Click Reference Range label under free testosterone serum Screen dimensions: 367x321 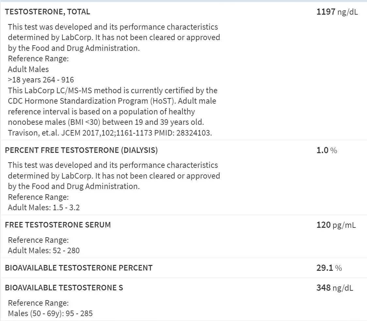[x=38, y=240]
